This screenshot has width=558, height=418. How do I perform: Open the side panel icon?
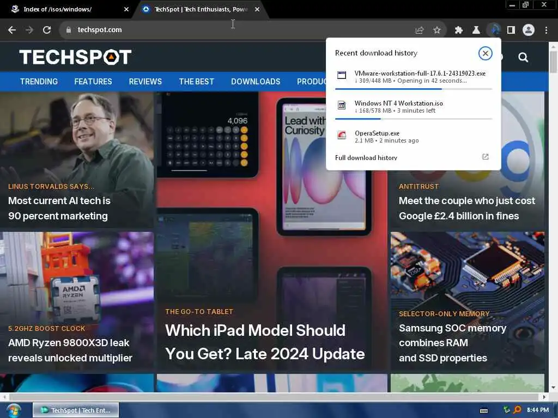pos(511,30)
